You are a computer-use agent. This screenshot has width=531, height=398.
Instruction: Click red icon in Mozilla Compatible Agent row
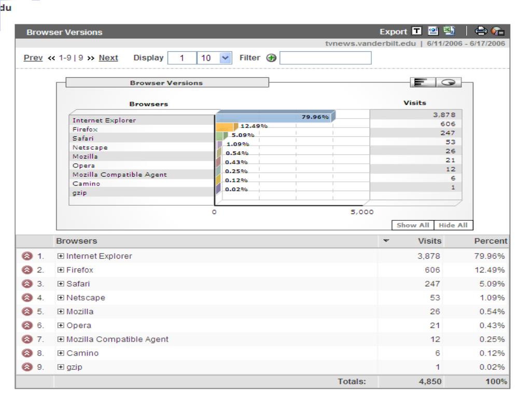click(27, 339)
